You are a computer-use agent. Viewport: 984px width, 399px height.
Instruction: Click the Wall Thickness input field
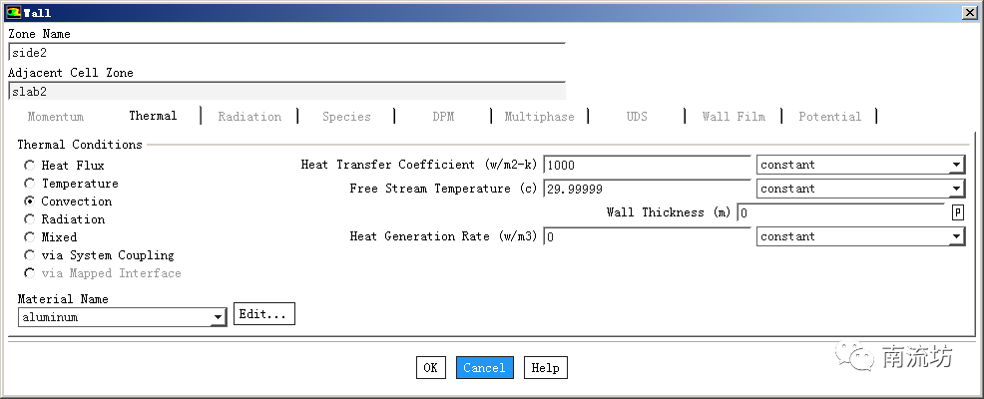(x=840, y=212)
